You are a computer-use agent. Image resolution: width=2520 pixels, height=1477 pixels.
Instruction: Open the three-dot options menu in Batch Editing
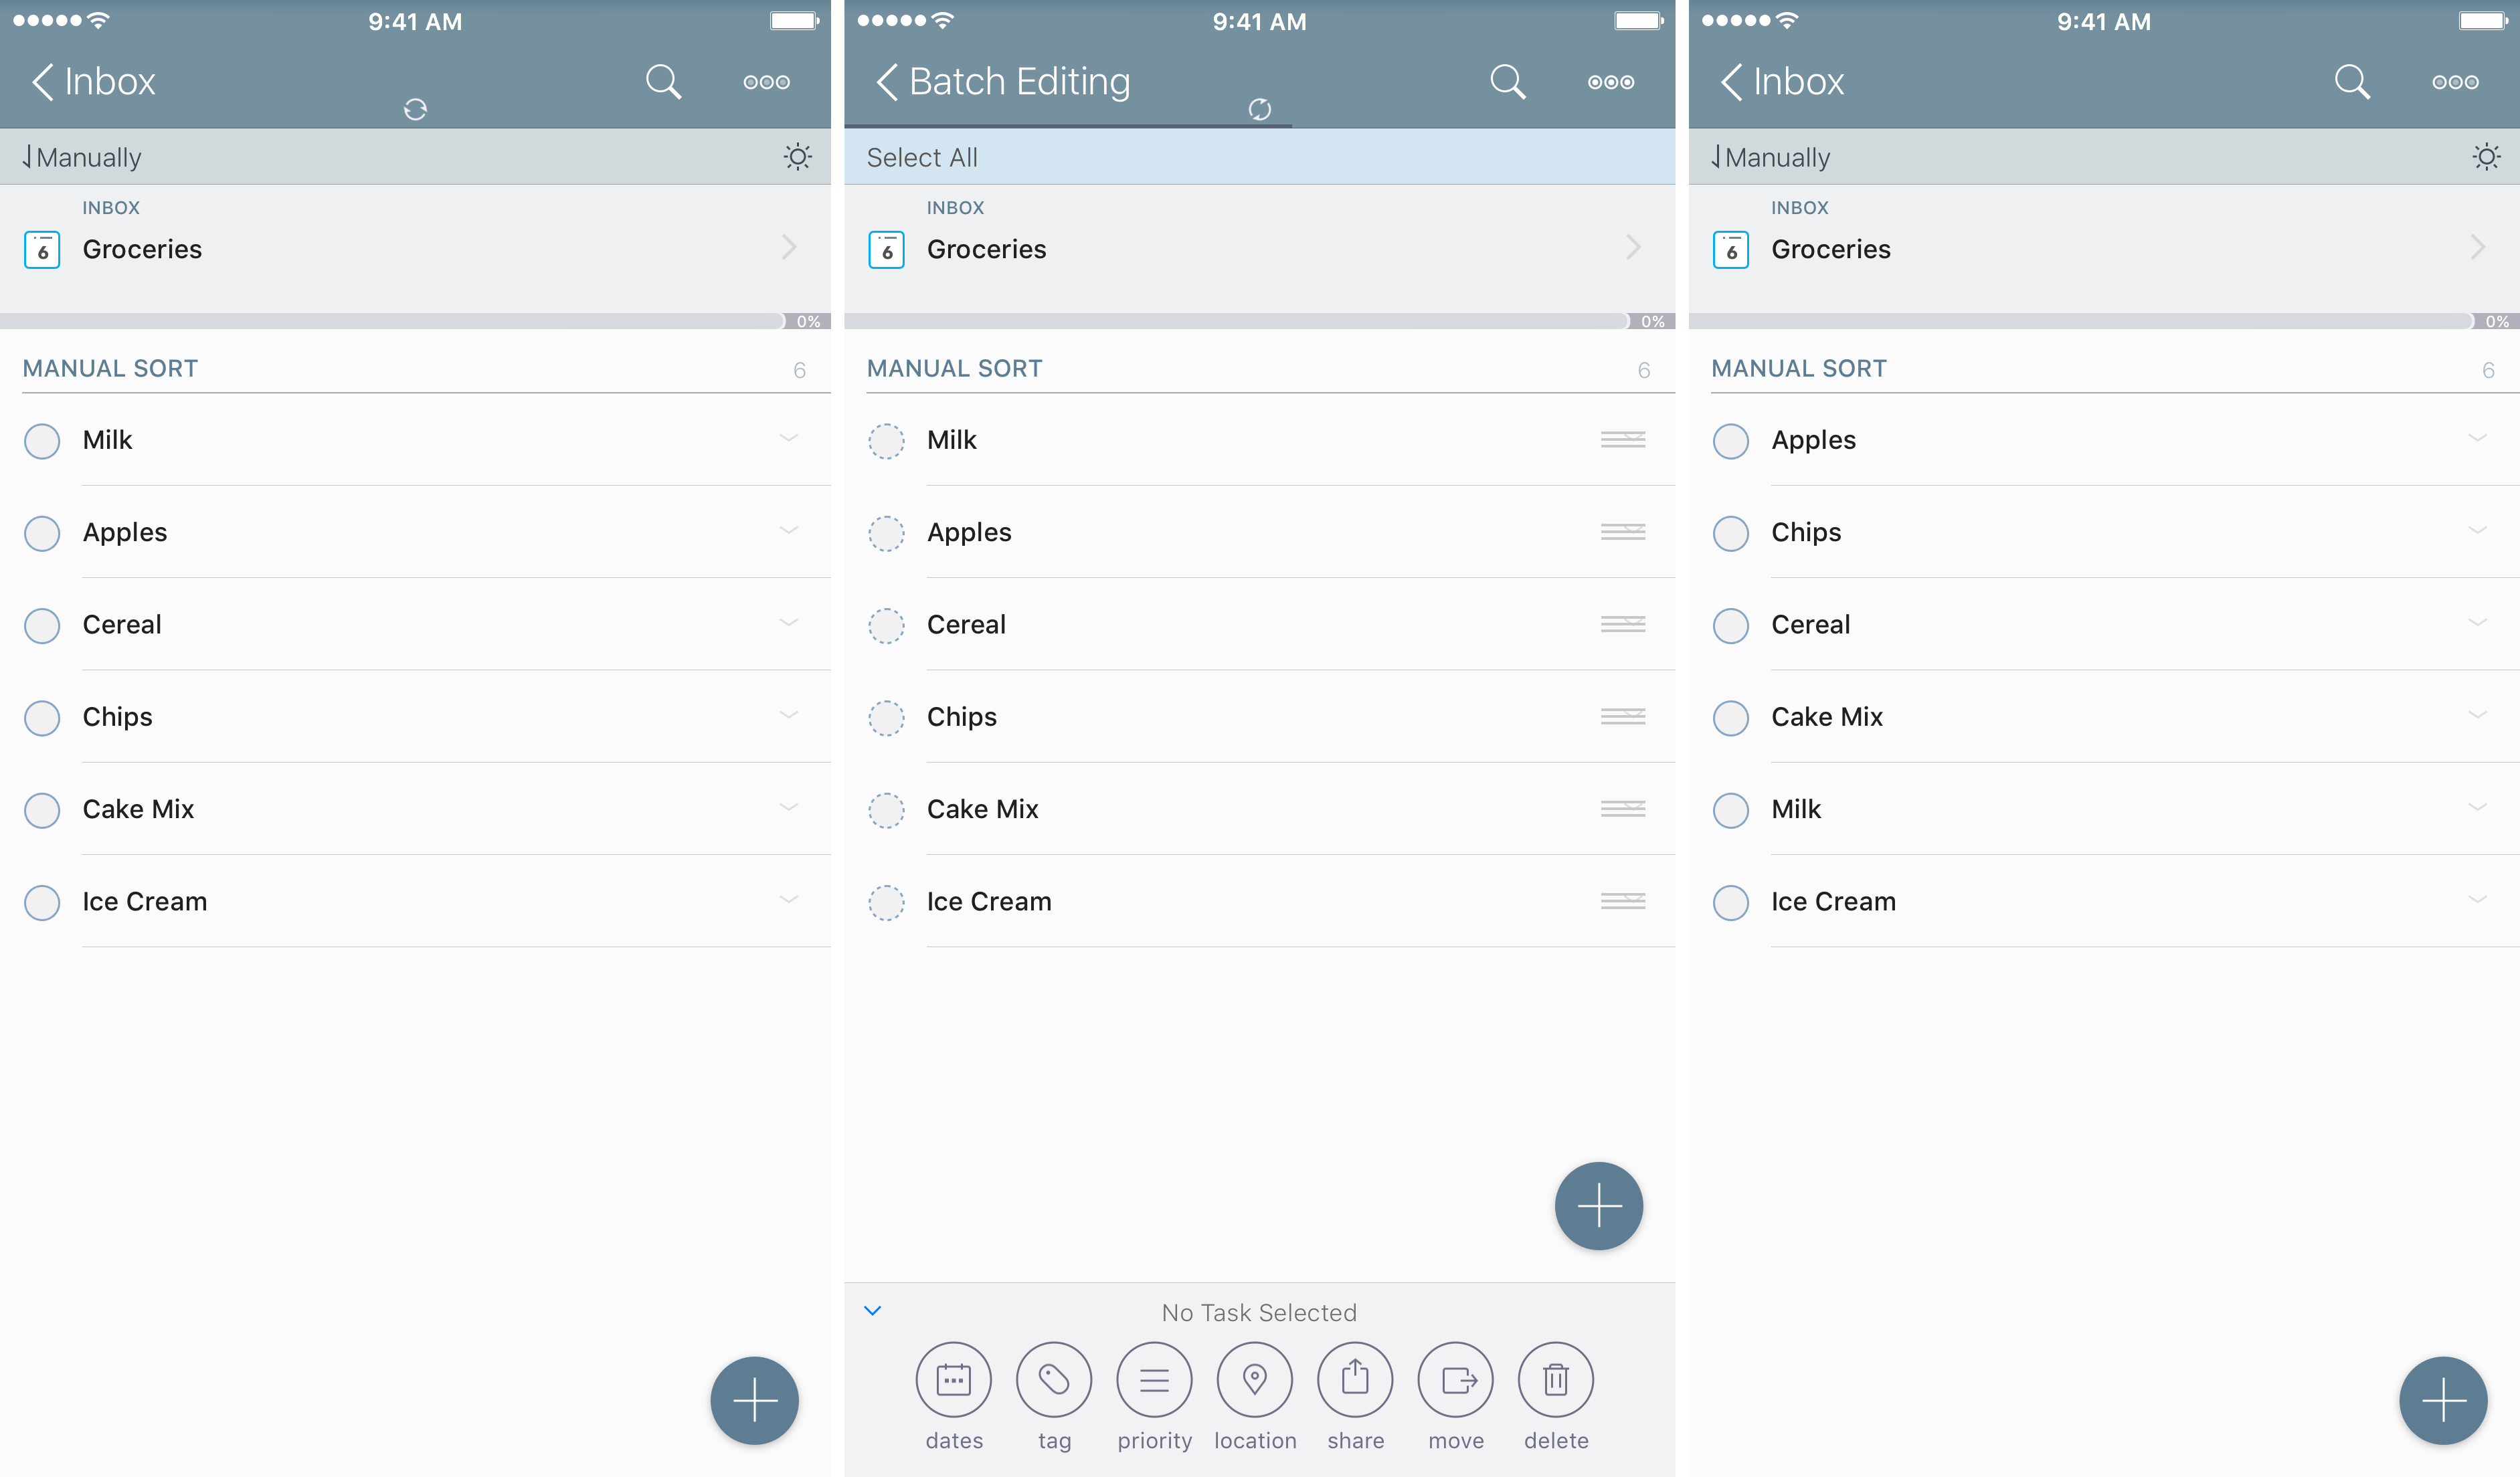[1610, 82]
